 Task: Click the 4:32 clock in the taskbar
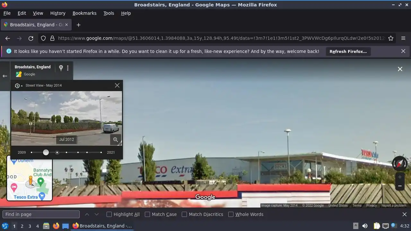point(405,226)
